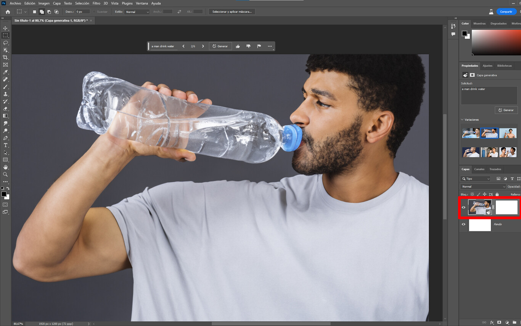Hide the Fondo layer
The image size is (521, 326).
tap(463, 224)
